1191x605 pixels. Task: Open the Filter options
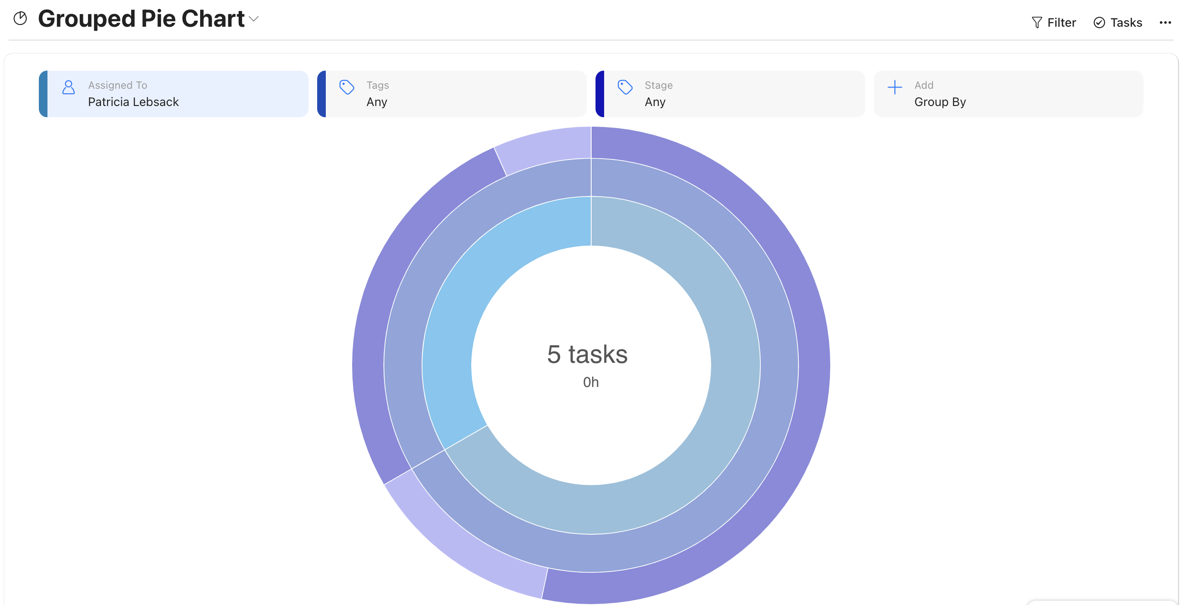[x=1061, y=23]
